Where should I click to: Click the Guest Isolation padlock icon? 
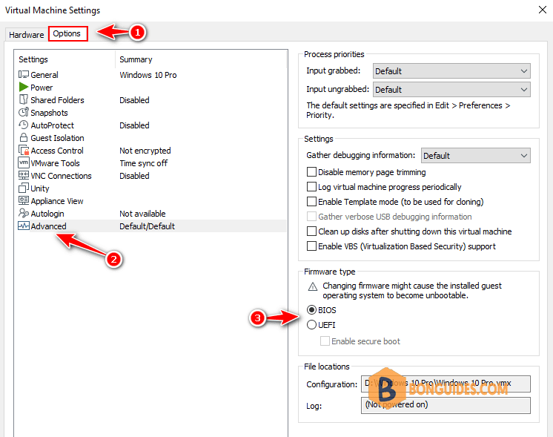(x=23, y=137)
